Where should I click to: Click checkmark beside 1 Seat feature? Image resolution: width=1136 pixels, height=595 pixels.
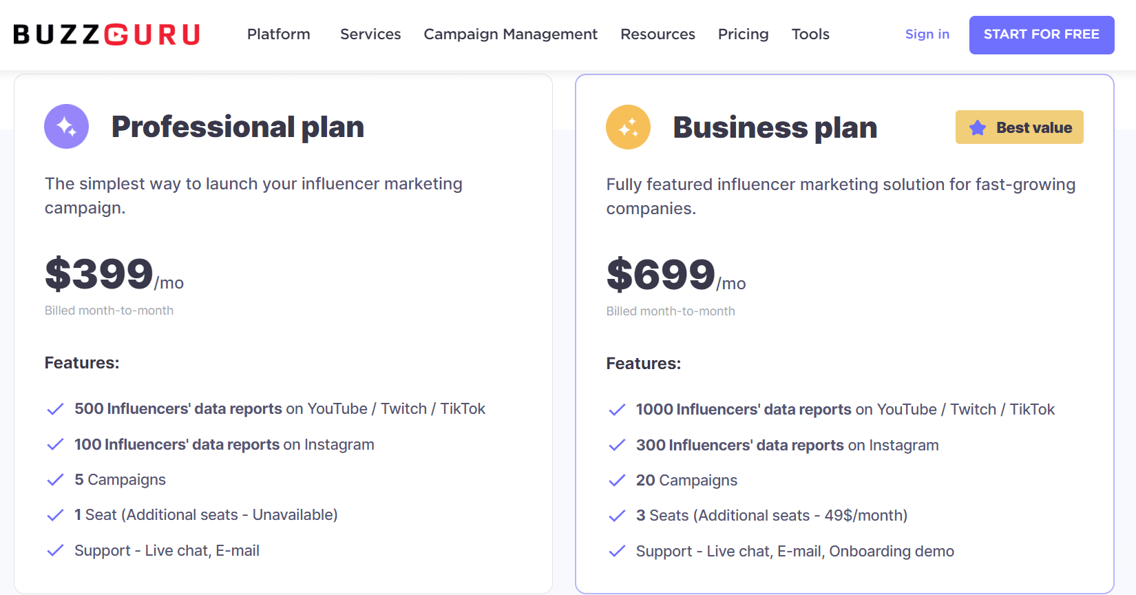pos(55,515)
